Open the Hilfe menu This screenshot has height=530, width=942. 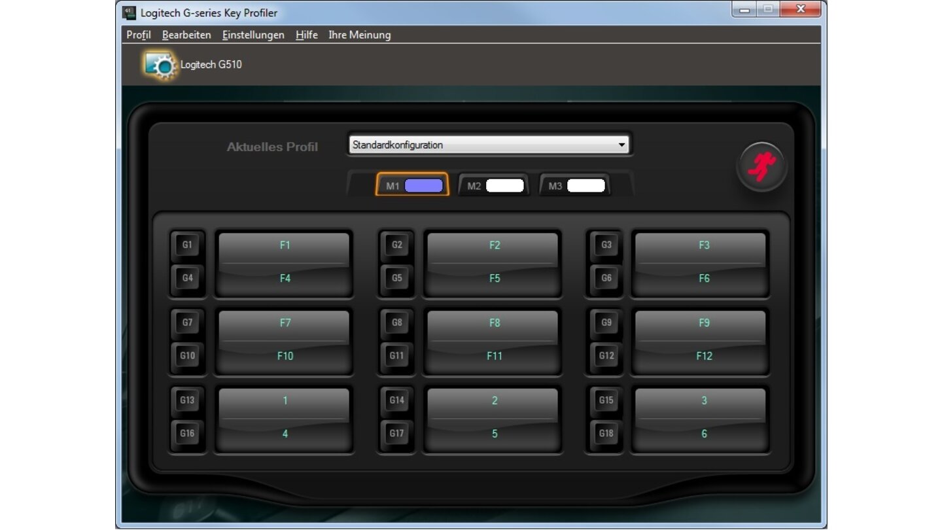tap(306, 35)
